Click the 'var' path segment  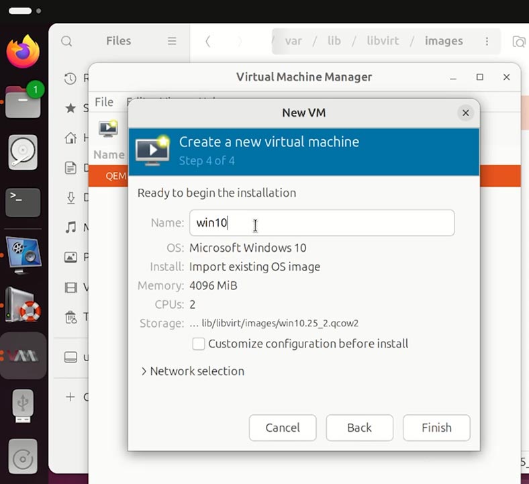[293, 41]
